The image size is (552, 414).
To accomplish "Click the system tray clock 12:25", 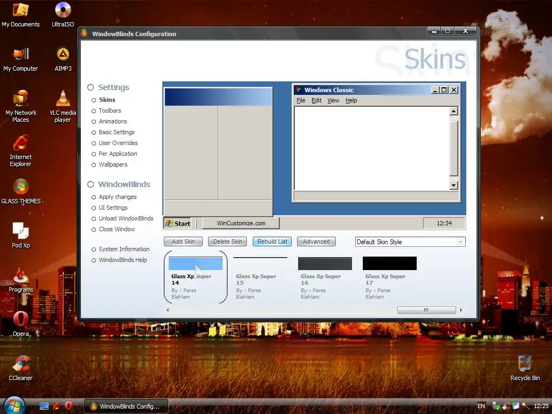I will 541,406.
